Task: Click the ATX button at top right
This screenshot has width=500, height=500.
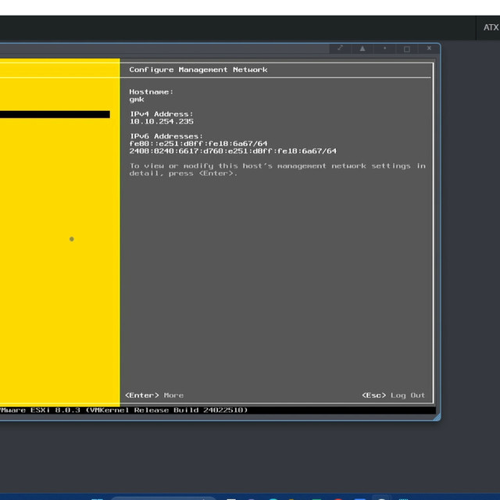Action: point(491,28)
